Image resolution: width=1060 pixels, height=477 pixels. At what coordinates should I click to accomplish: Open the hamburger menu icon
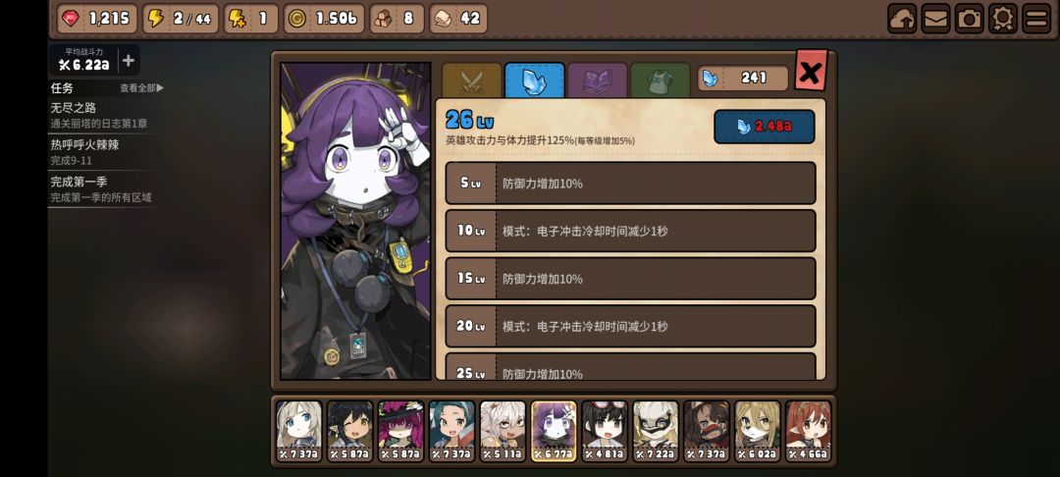[x=1036, y=19]
